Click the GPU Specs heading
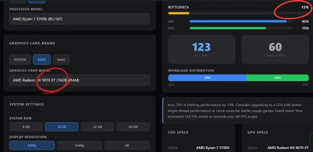The image size is (313, 152). 258,132
